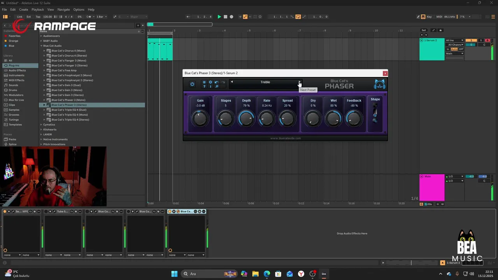
Task: Set the Serum track monitor to Off
Action: click(x=461, y=49)
